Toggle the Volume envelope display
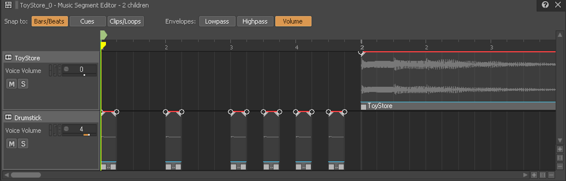Screen dimensions: 566x181 coord(293,21)
